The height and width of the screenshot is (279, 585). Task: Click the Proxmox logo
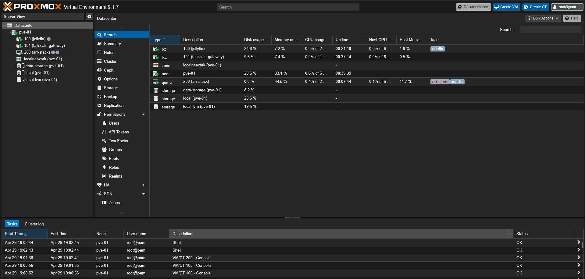pyautogui.click(x=32, y=6)
